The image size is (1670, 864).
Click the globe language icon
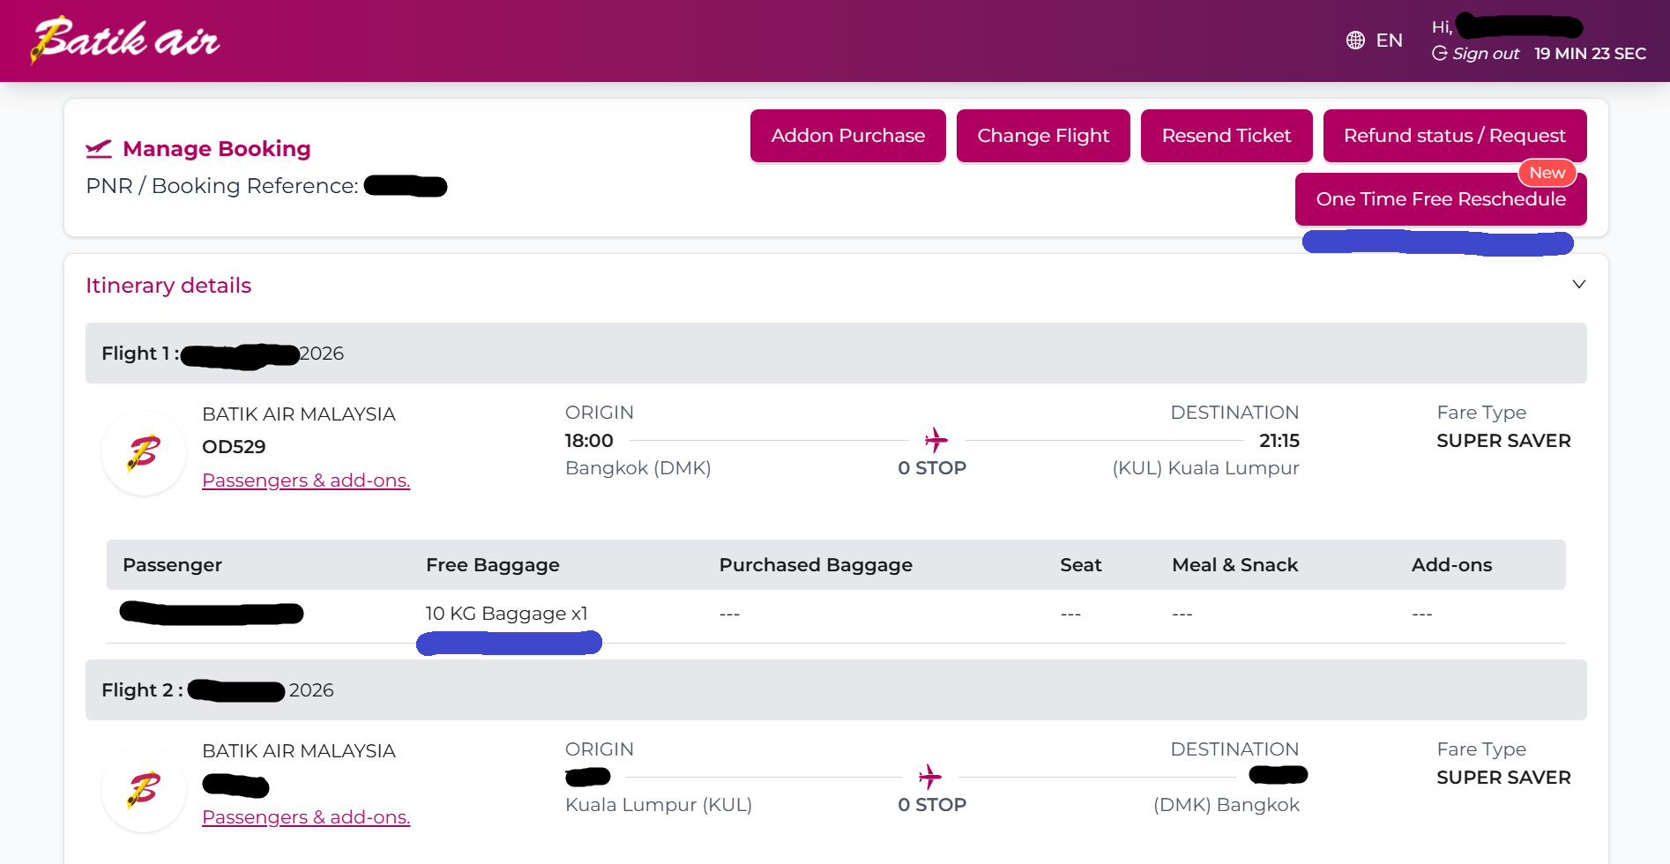point(1355,41)
